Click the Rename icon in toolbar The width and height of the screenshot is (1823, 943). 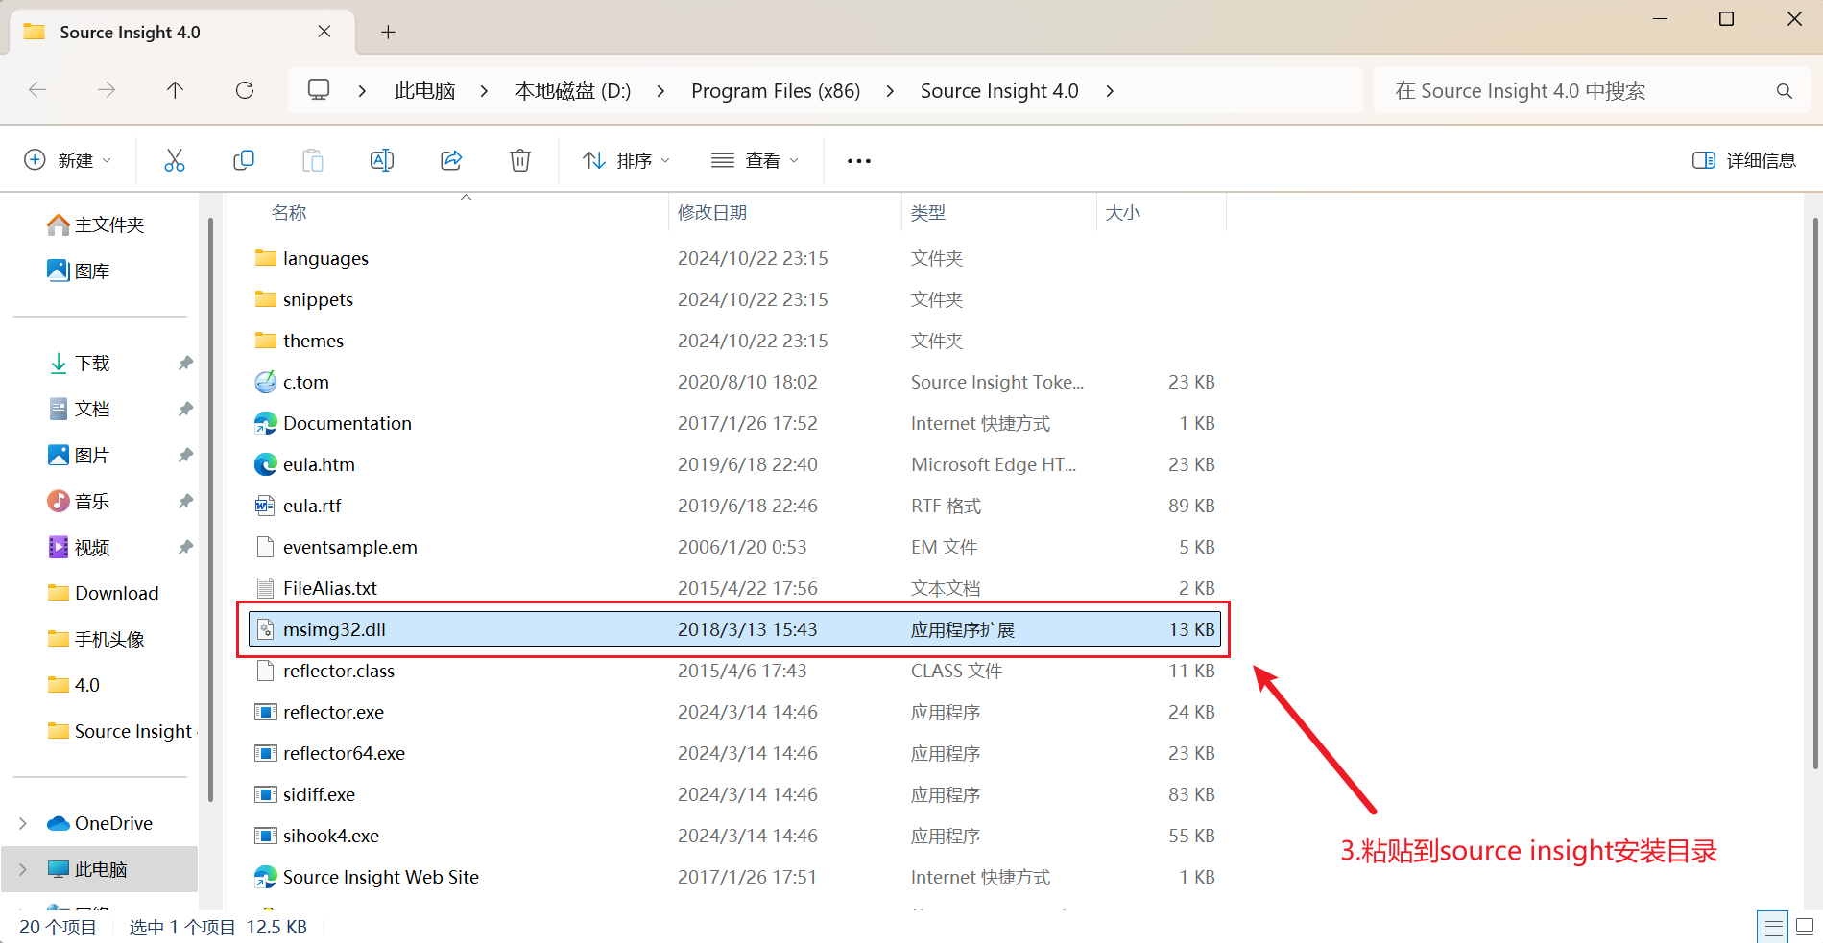382,160
